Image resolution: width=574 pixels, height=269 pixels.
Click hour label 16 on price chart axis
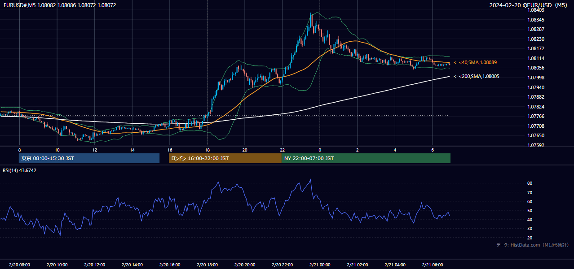tap(170, 150)
